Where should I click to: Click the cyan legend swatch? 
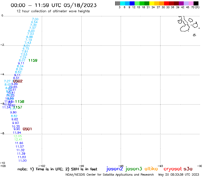(x=123, y=3)
